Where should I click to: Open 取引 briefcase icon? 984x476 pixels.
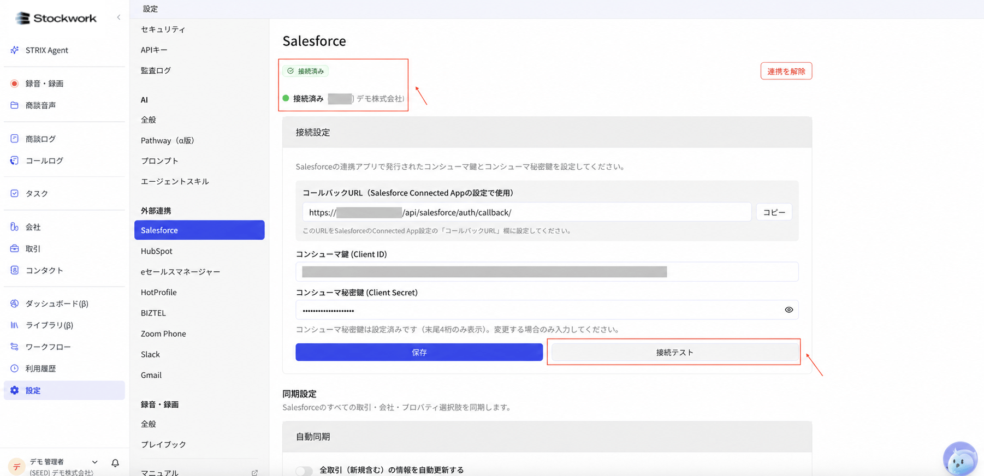15,248
